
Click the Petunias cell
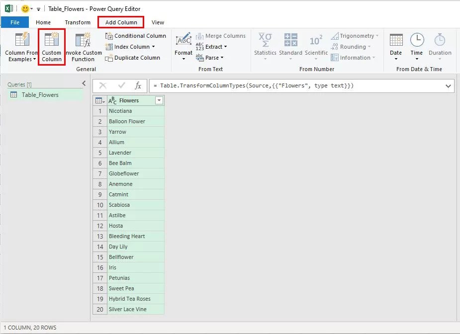[x=136, y=278]
